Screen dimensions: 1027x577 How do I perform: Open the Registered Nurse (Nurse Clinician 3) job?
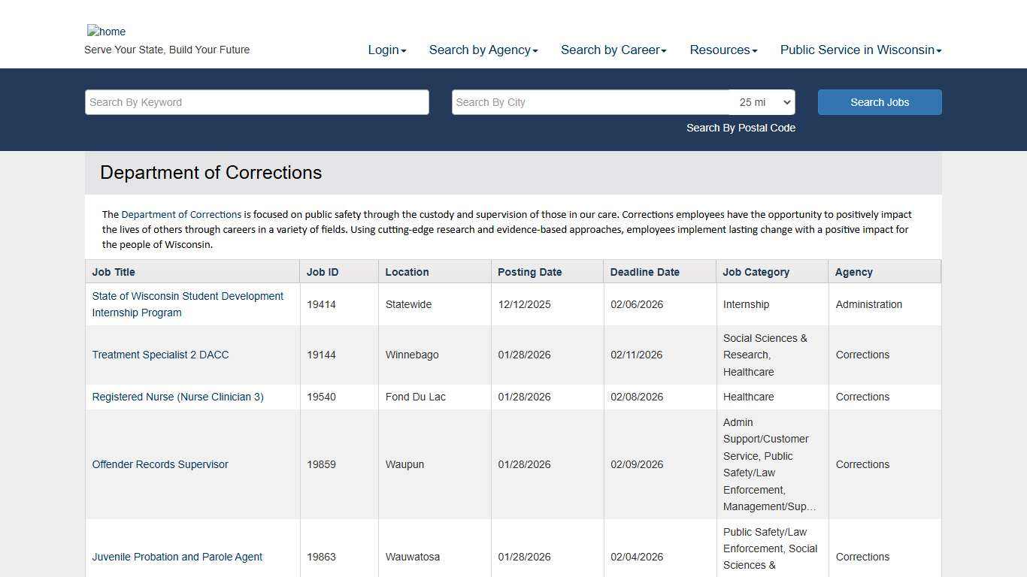click(177, 397)
